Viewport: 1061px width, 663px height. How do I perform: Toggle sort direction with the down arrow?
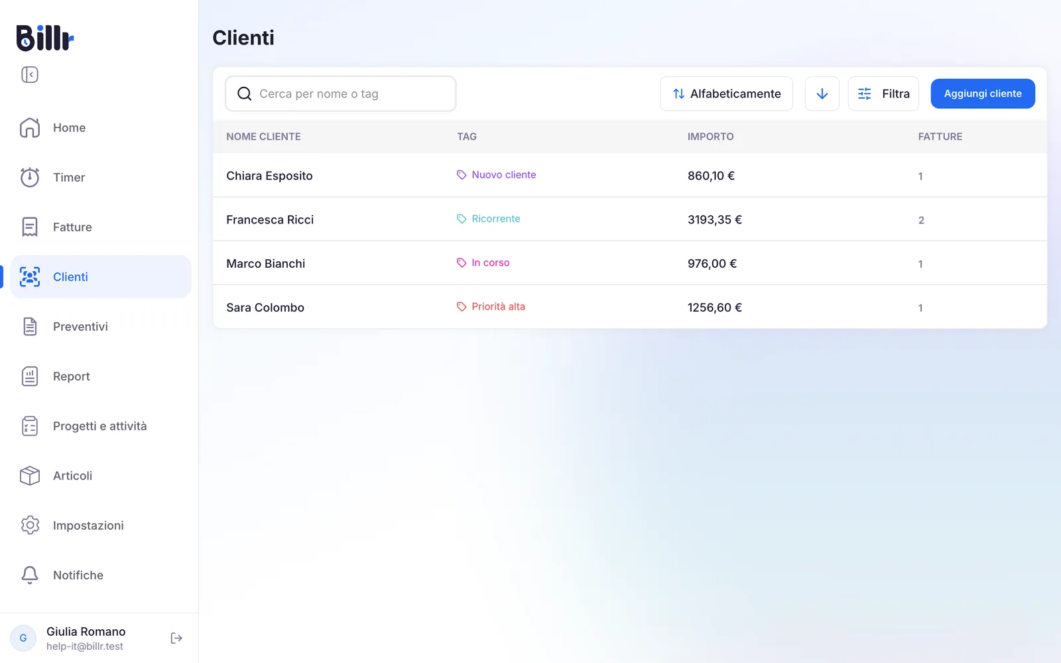[x=822, y=93]
